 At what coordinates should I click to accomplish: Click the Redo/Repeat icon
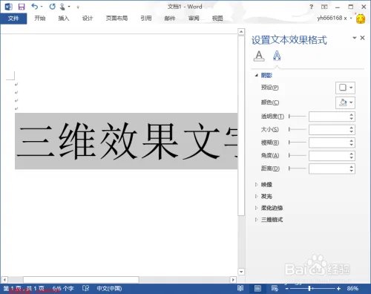(52, 7)
